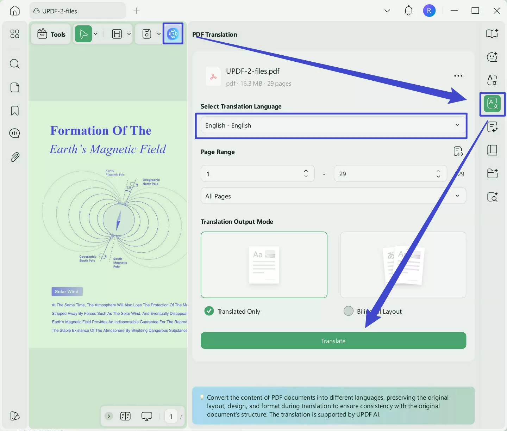Activate the selection arrow tool
The height and width of the screenshot is (431, 507).
(x=83, y=34)
